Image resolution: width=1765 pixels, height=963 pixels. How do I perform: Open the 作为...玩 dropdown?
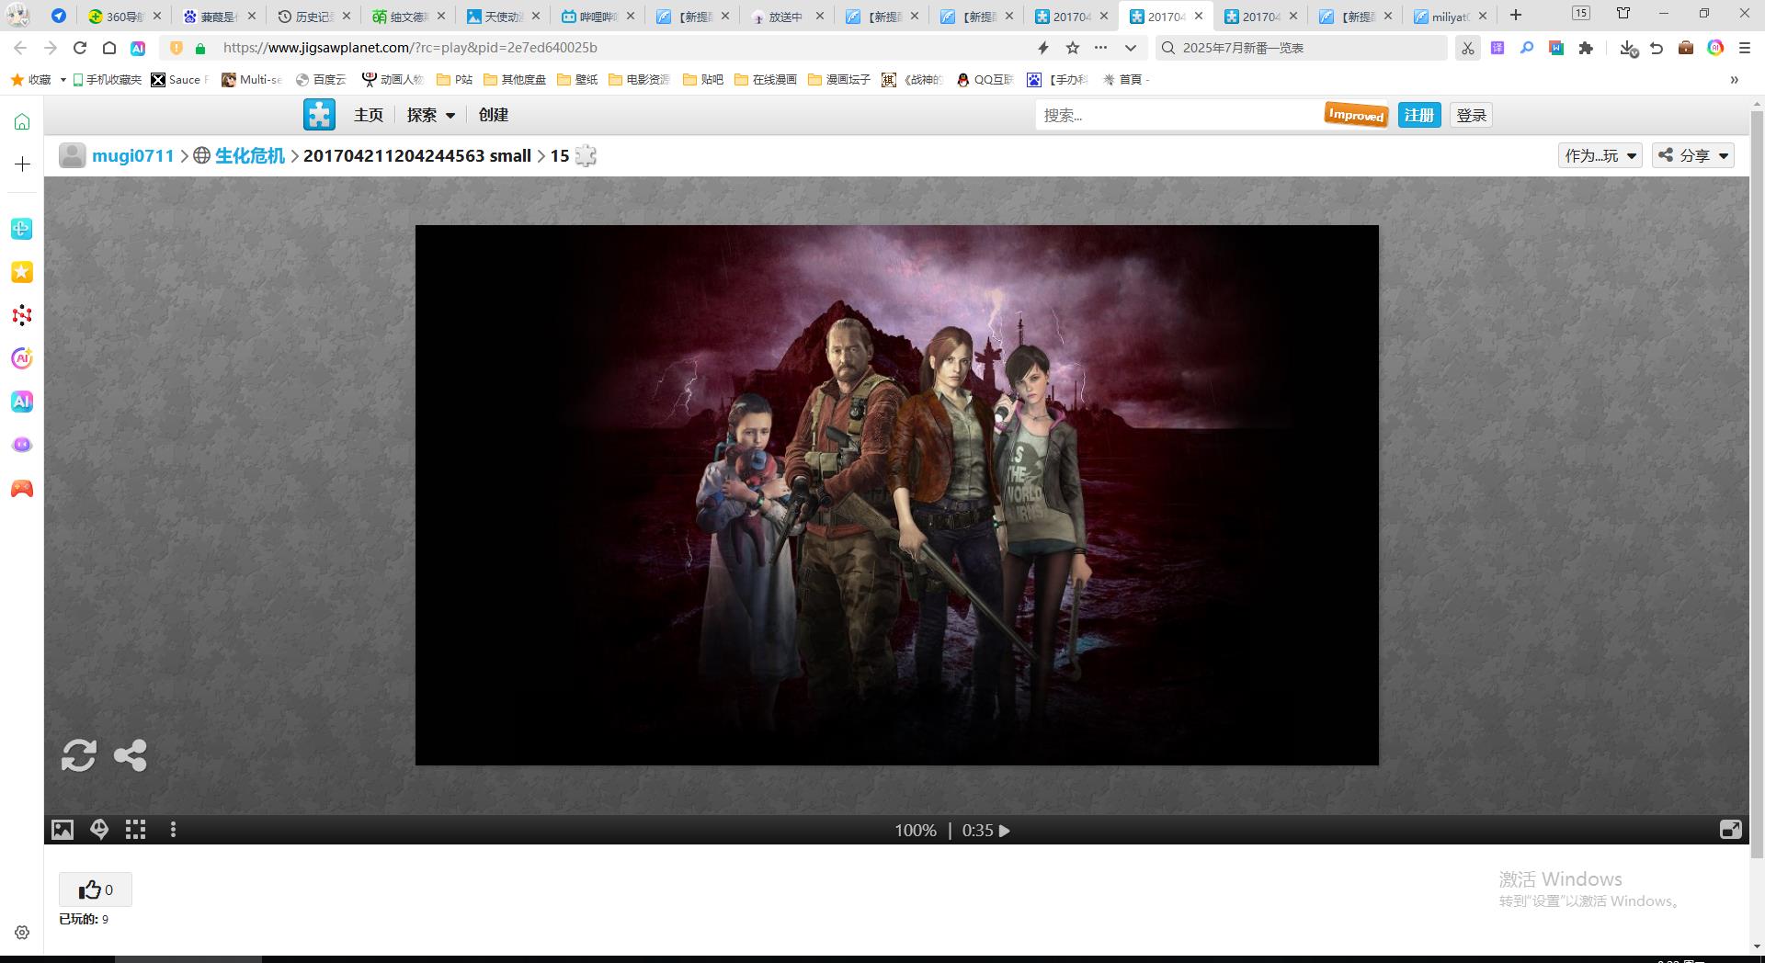click(1600, 155)
